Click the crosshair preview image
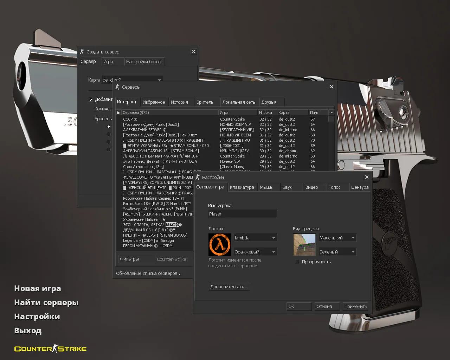Screen dimensions: 450x360 click(304, 245)
